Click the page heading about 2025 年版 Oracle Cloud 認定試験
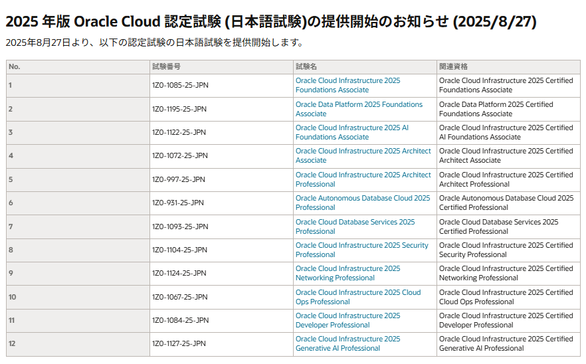The width and height of the screenshot is (586, 364). click(x=271, y=21)
